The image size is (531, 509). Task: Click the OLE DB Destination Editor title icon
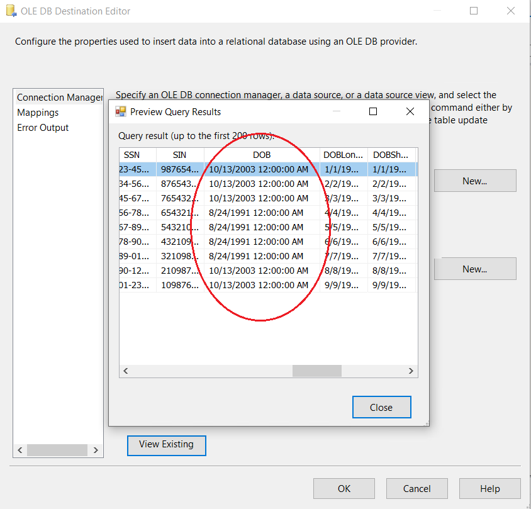point(9,11)
